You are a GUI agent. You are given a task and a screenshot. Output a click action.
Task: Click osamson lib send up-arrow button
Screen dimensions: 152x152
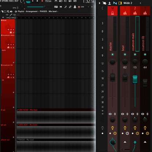click(145, 142)
